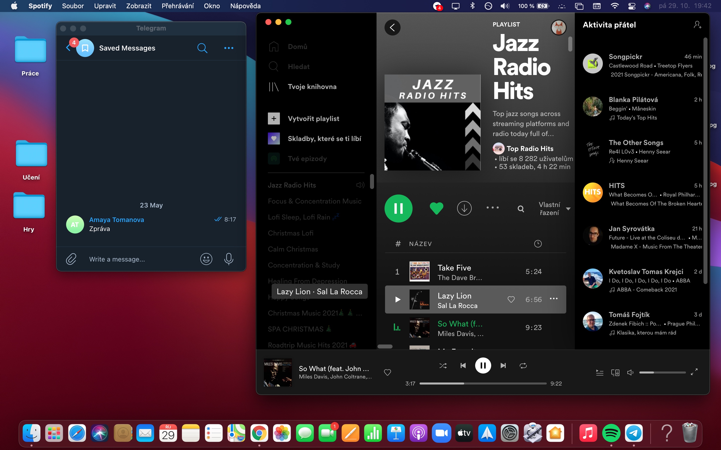721x450 pixels.
Task: Click the Telegram search icon
Action: point(202,48)
